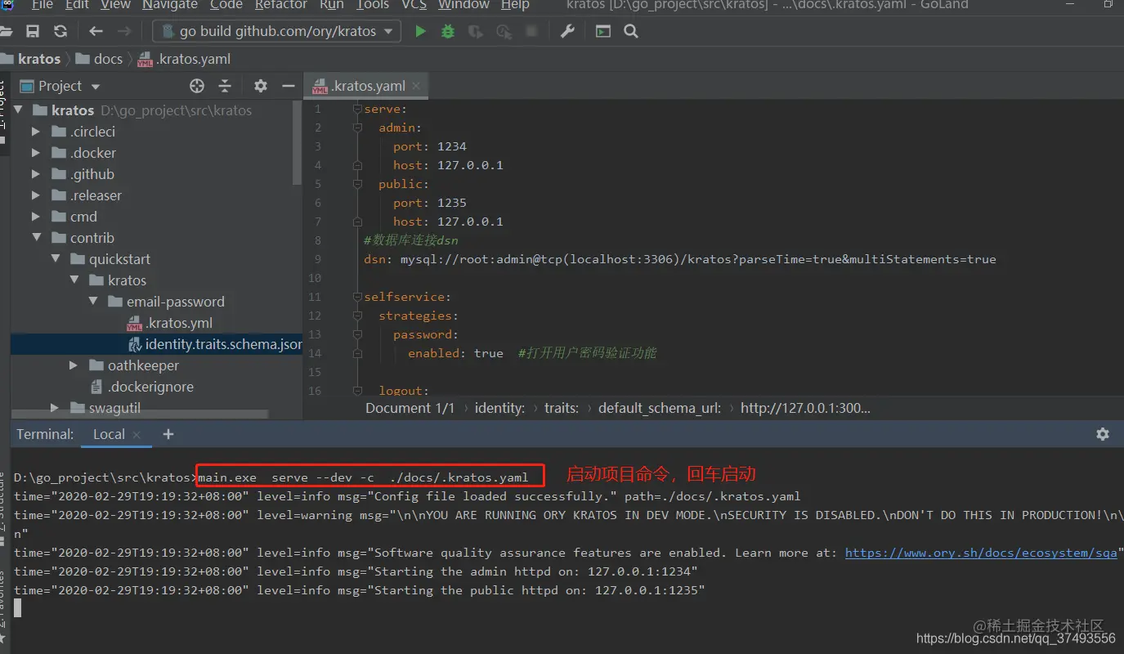Click 'traits:' in the YAML breadcrumb
The image size is (1124, 654).
click(x=562, y=408)
